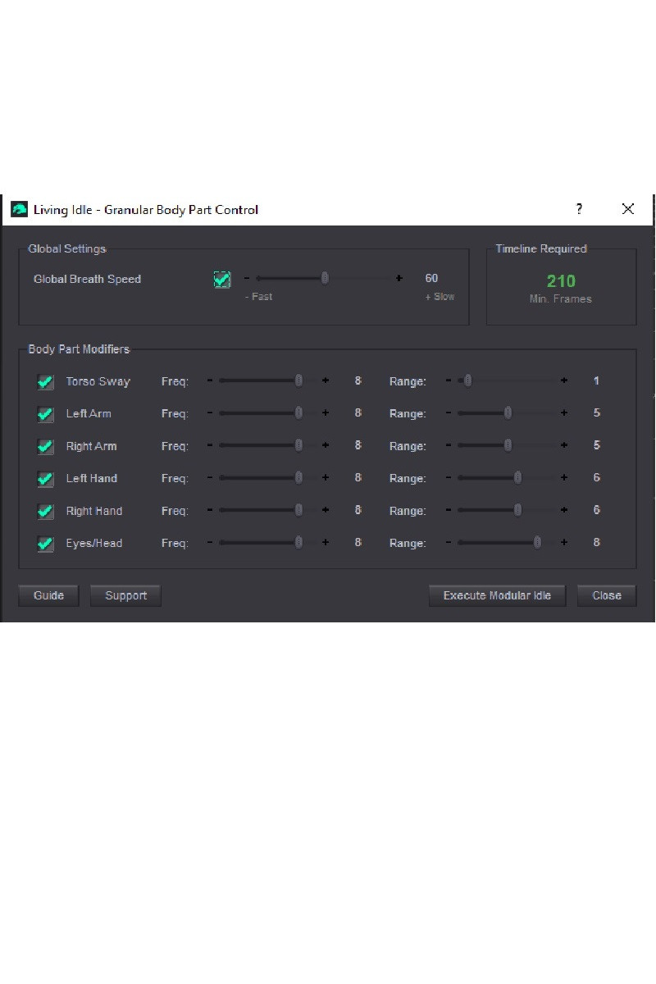The width and height of the screenshot is (656, 984).
Task: Decrease Right Arm Range with minus
Action: pos(449,445)
